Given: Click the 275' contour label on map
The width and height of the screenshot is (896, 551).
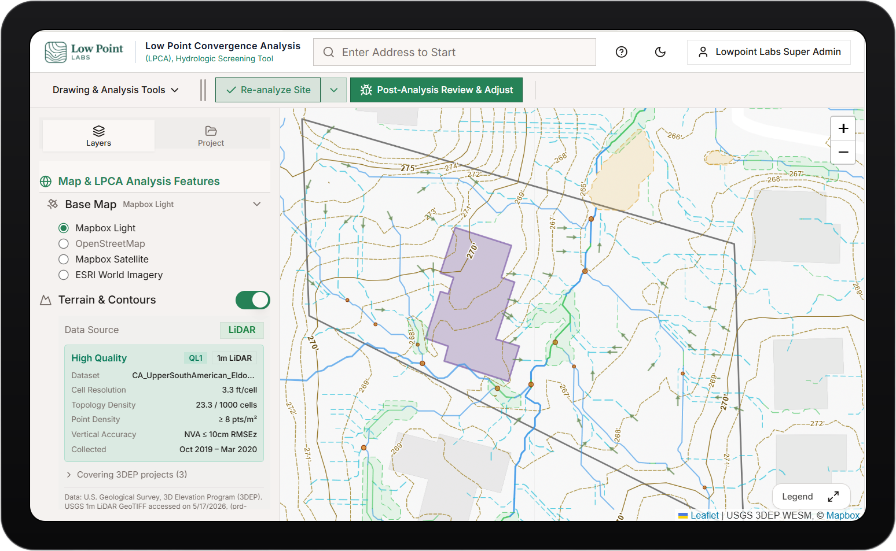Looking at the screenshot, I should click(408, 168).
